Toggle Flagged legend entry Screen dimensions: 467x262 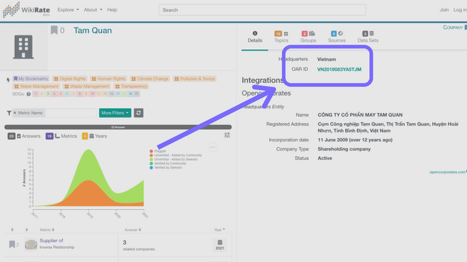click(x=158, y=151)
